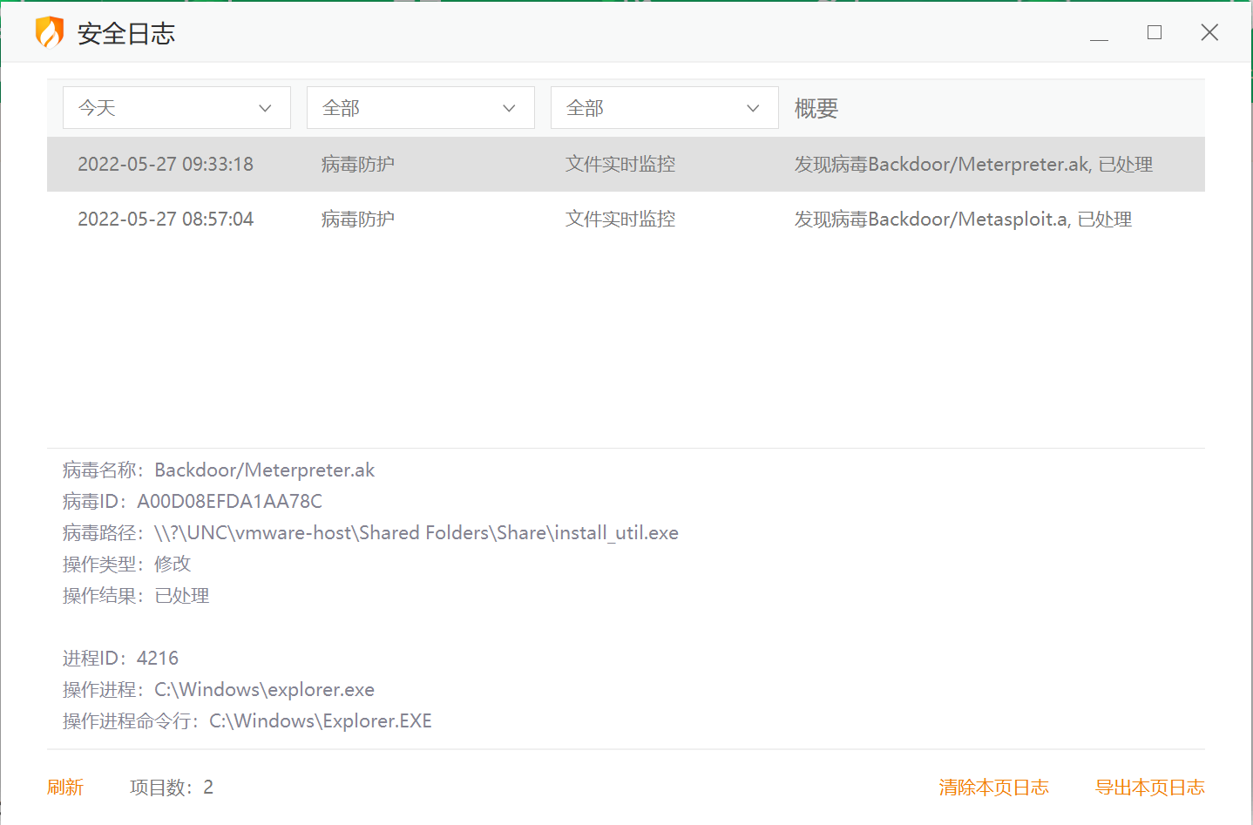Screen dimensions: 1253x825
Task: Click 病毒防护 in the second log row
Action: point(357,220)
